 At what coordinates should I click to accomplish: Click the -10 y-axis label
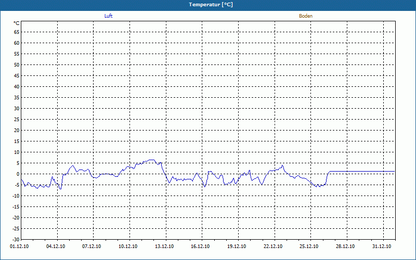[16, 196]
